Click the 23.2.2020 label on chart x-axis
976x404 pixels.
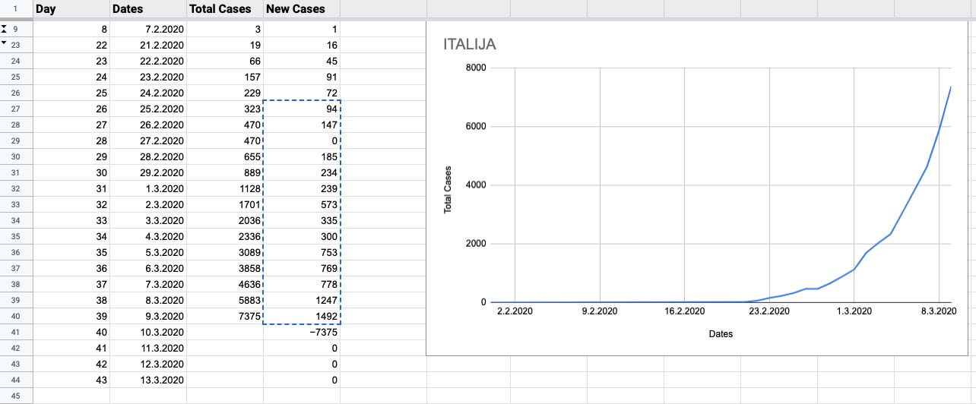click(x=770, y=311)
